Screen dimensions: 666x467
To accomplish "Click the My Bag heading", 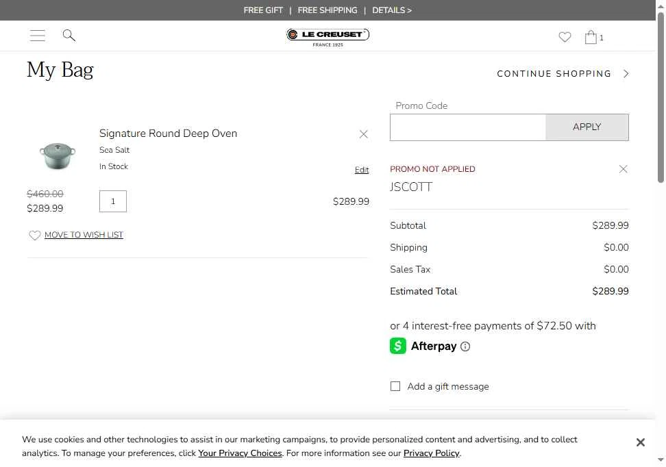I will (x=60, y=70).
